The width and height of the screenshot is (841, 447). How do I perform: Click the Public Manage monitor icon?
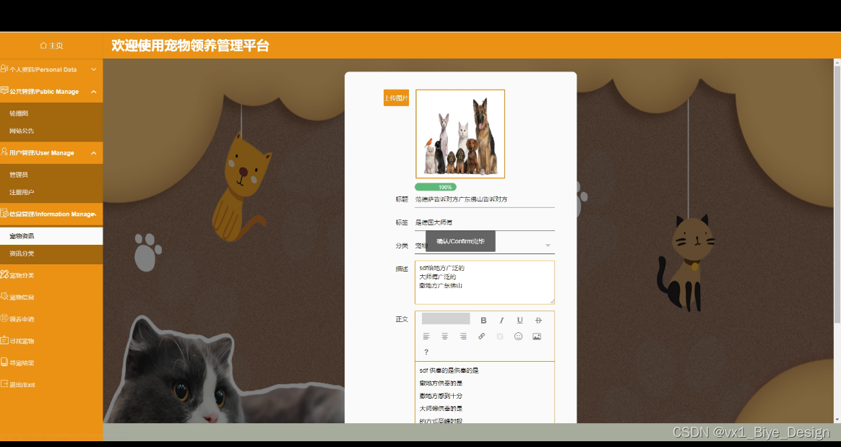coord(4,90)
